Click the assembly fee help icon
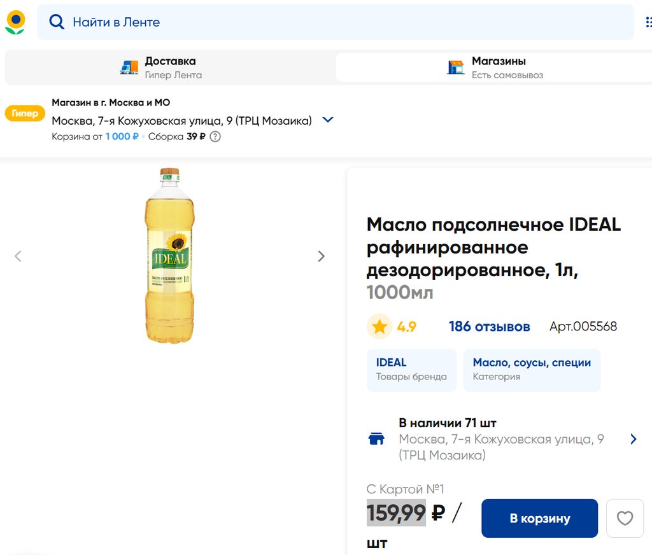The width and height of the screenshot is (652, 555). 215,136
